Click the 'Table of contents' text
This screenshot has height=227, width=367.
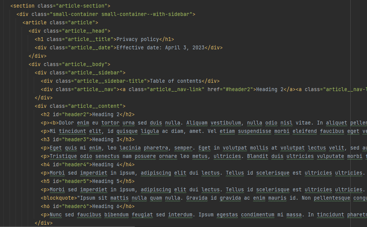pos(175,81)
